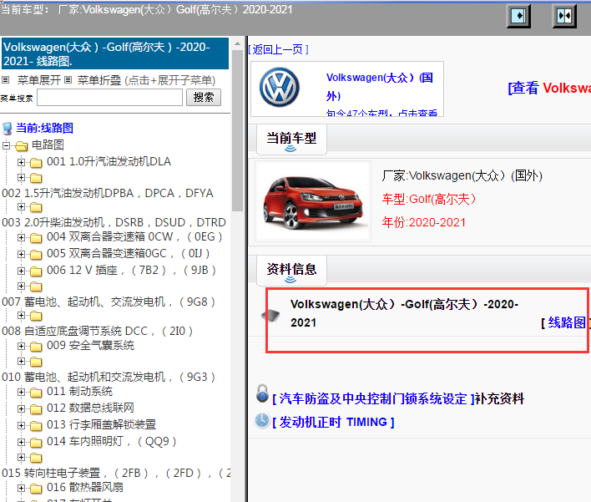
Task: Select 015 转向柱电子装置 tree item
Action: click(x=116, y=473)
